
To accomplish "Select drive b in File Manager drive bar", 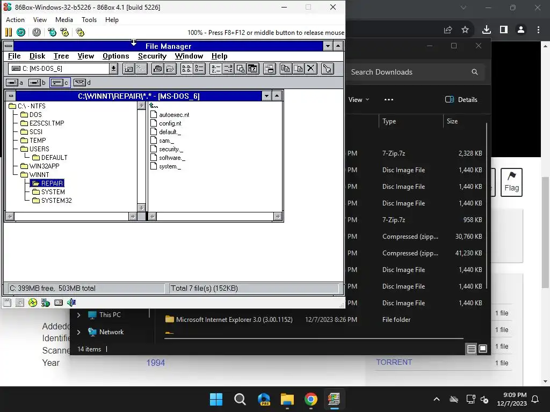I will coord(37,83).
